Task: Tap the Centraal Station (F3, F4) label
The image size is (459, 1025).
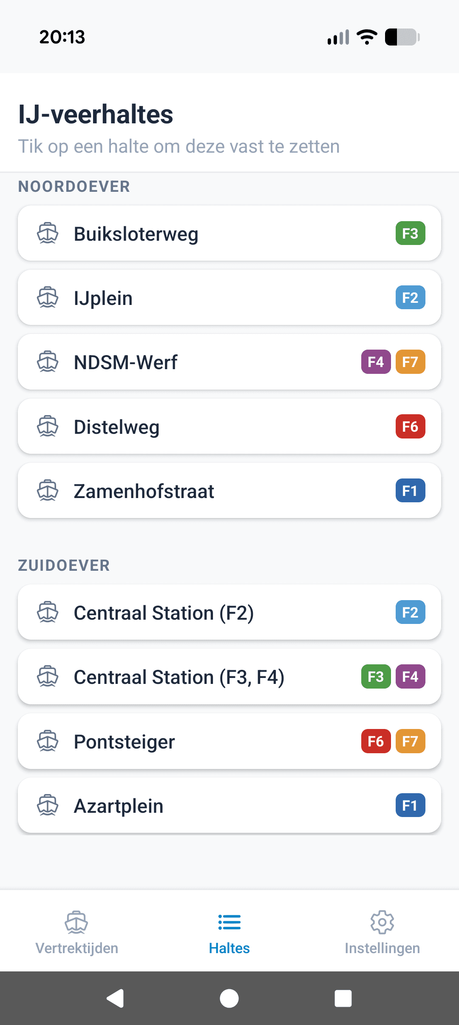Action: click(179, 677)
